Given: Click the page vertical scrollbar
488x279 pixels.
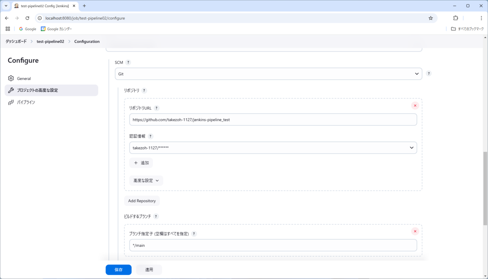Looking at the screenshot, I should coord(485,188).
